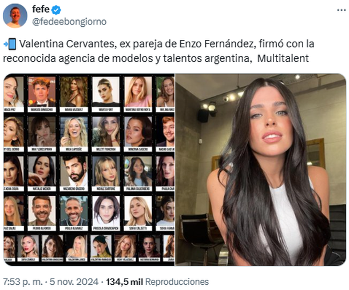Open the fefe display name link

(x=41, y=9)
